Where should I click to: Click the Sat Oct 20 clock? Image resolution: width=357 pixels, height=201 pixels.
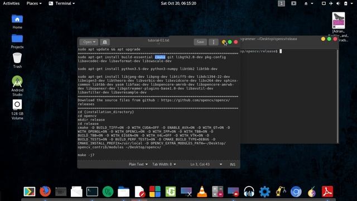pos(178,3)
